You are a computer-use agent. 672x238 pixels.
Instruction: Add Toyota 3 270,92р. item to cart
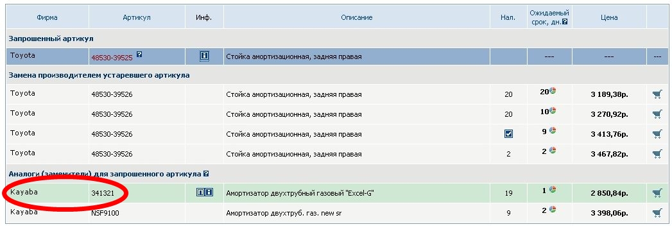coord(657,114)
